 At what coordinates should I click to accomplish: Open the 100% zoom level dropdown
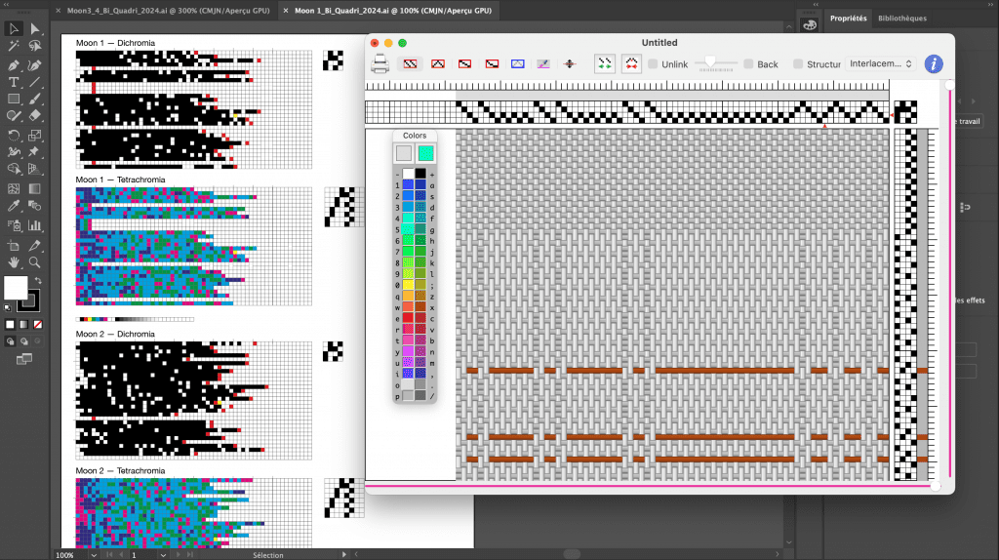click(93, 554)
